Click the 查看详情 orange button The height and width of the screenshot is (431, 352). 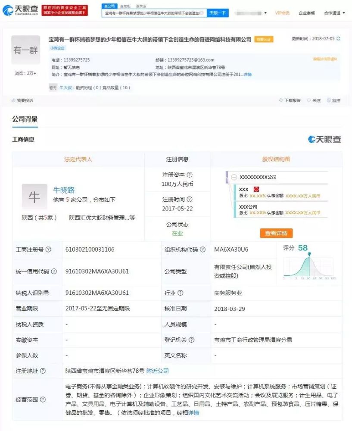point(276,233)
